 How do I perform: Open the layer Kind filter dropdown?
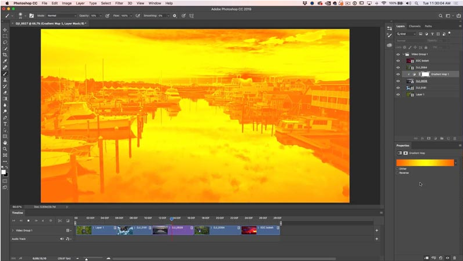click(x=406, y=34)
